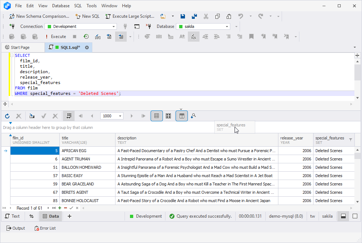The image size is (362, 243).
Task: Click the Stop execution square icon
Action: tap(74, 37)
